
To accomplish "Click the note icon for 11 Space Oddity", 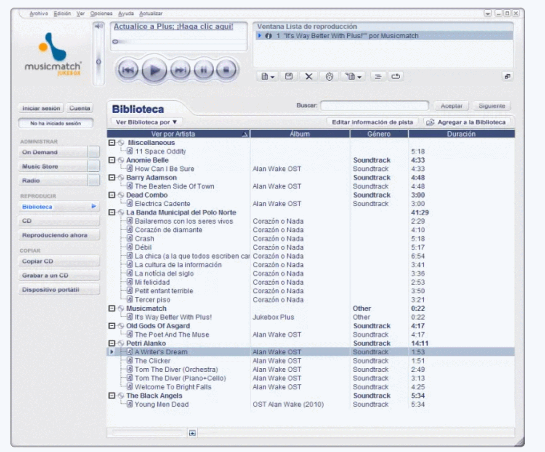I will [x=130, y=152].
